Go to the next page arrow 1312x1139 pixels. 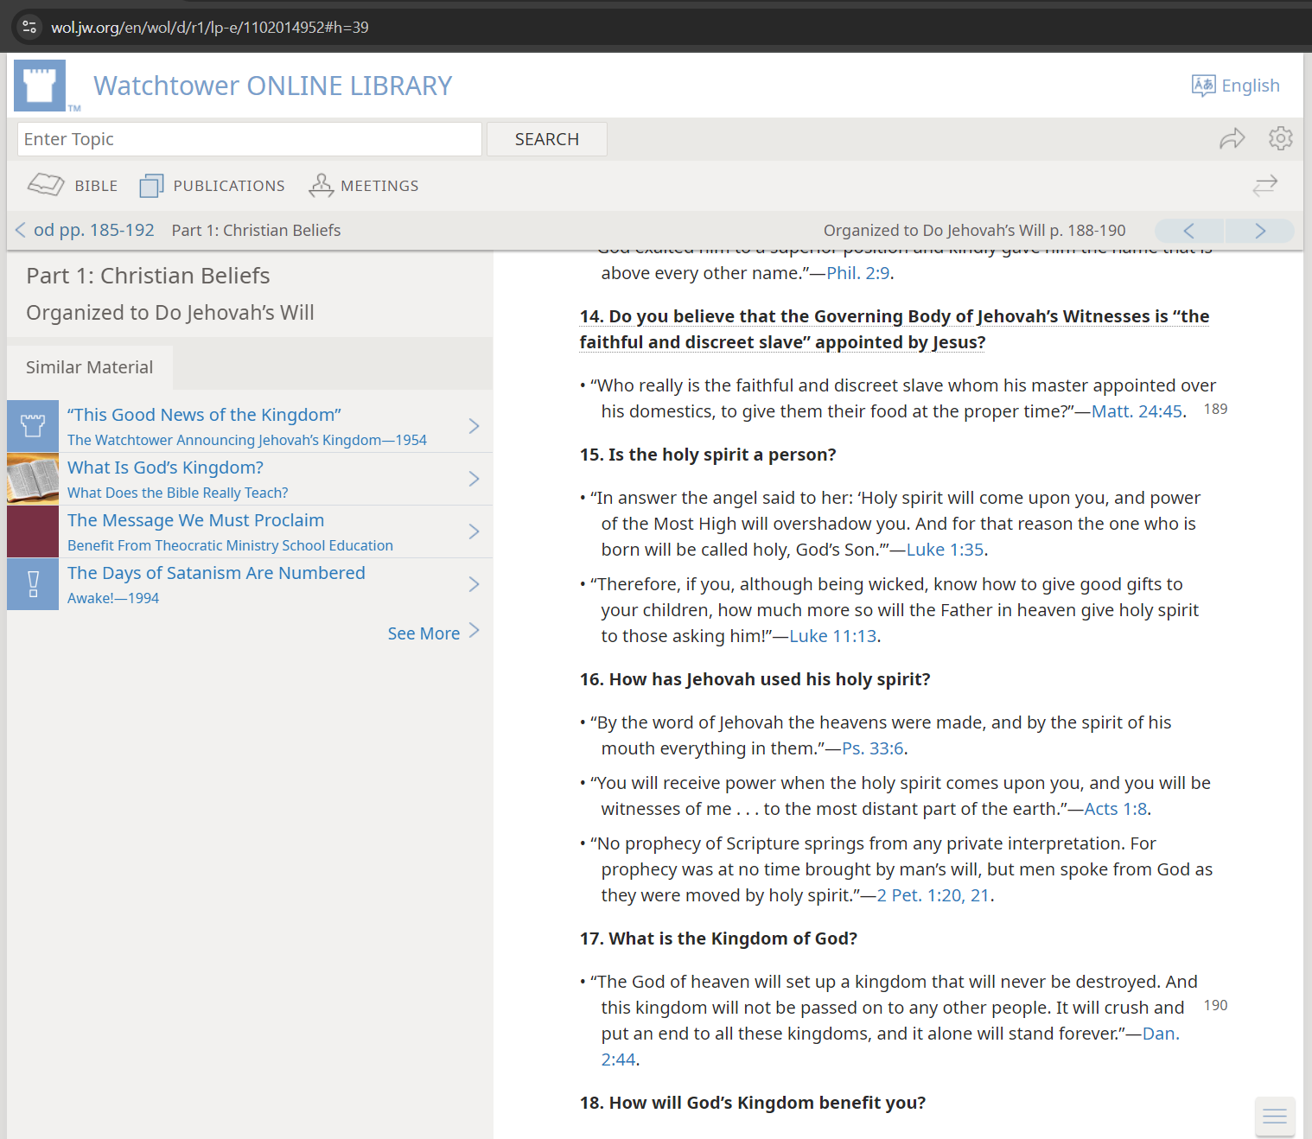[1259, 231]
